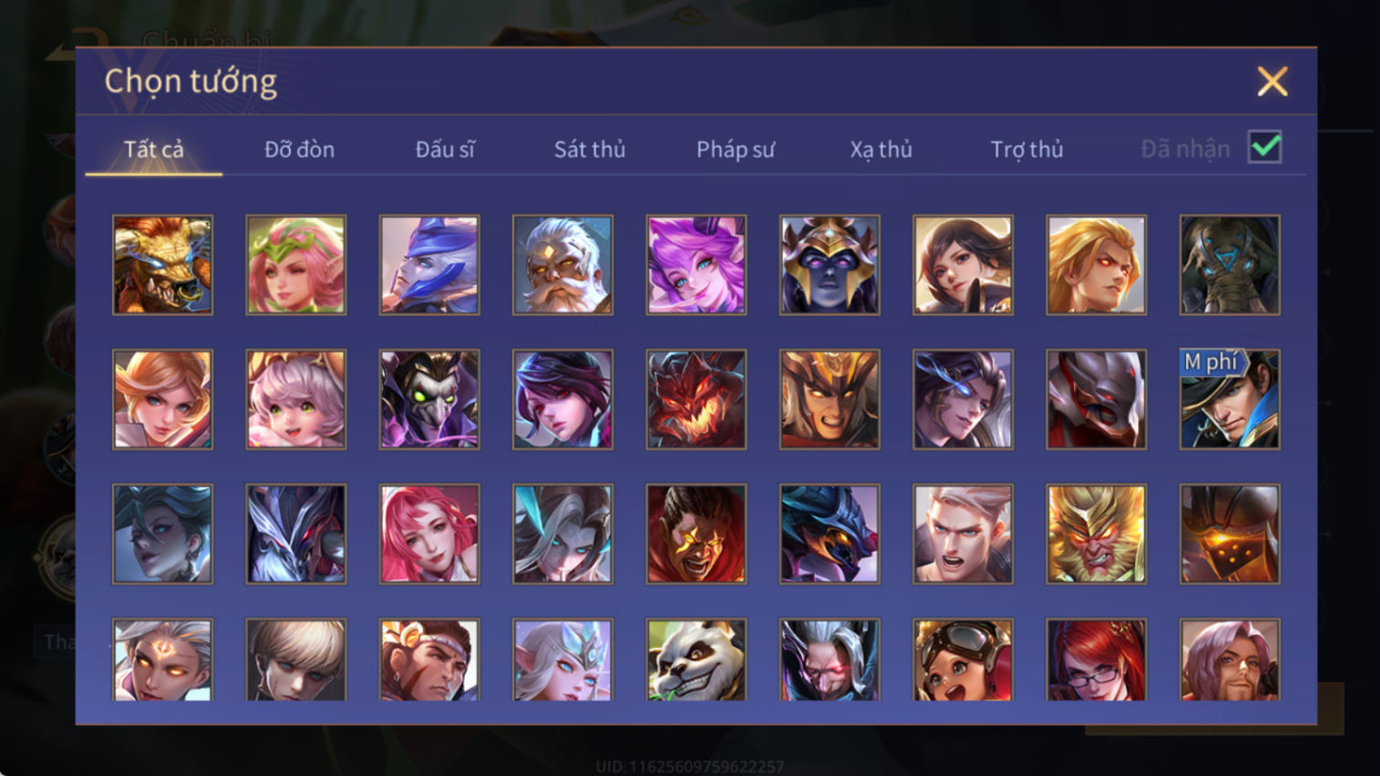The image size is (1380, 776).
Task: Switch to the Đấu sĩ tab
Action: pos(445,149)
